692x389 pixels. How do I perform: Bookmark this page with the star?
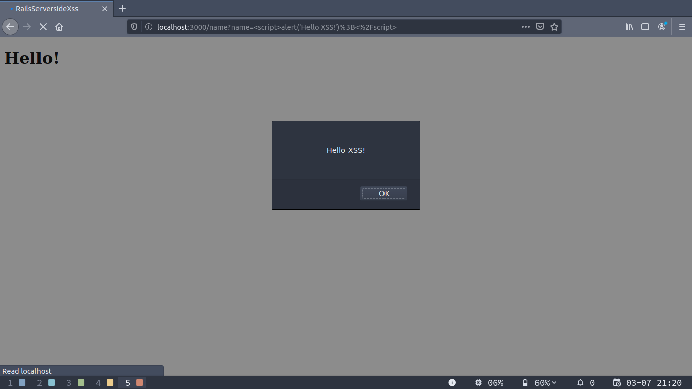click(x=554, y=27)
